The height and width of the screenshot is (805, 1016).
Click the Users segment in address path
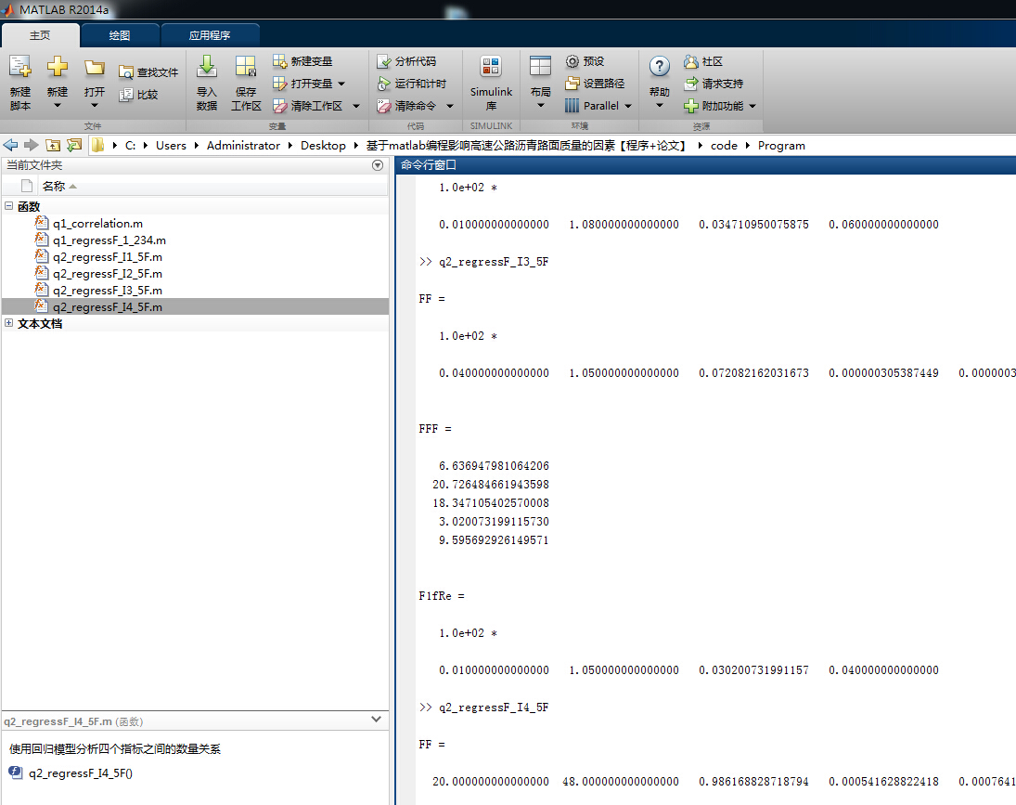(x=171, y=145)
